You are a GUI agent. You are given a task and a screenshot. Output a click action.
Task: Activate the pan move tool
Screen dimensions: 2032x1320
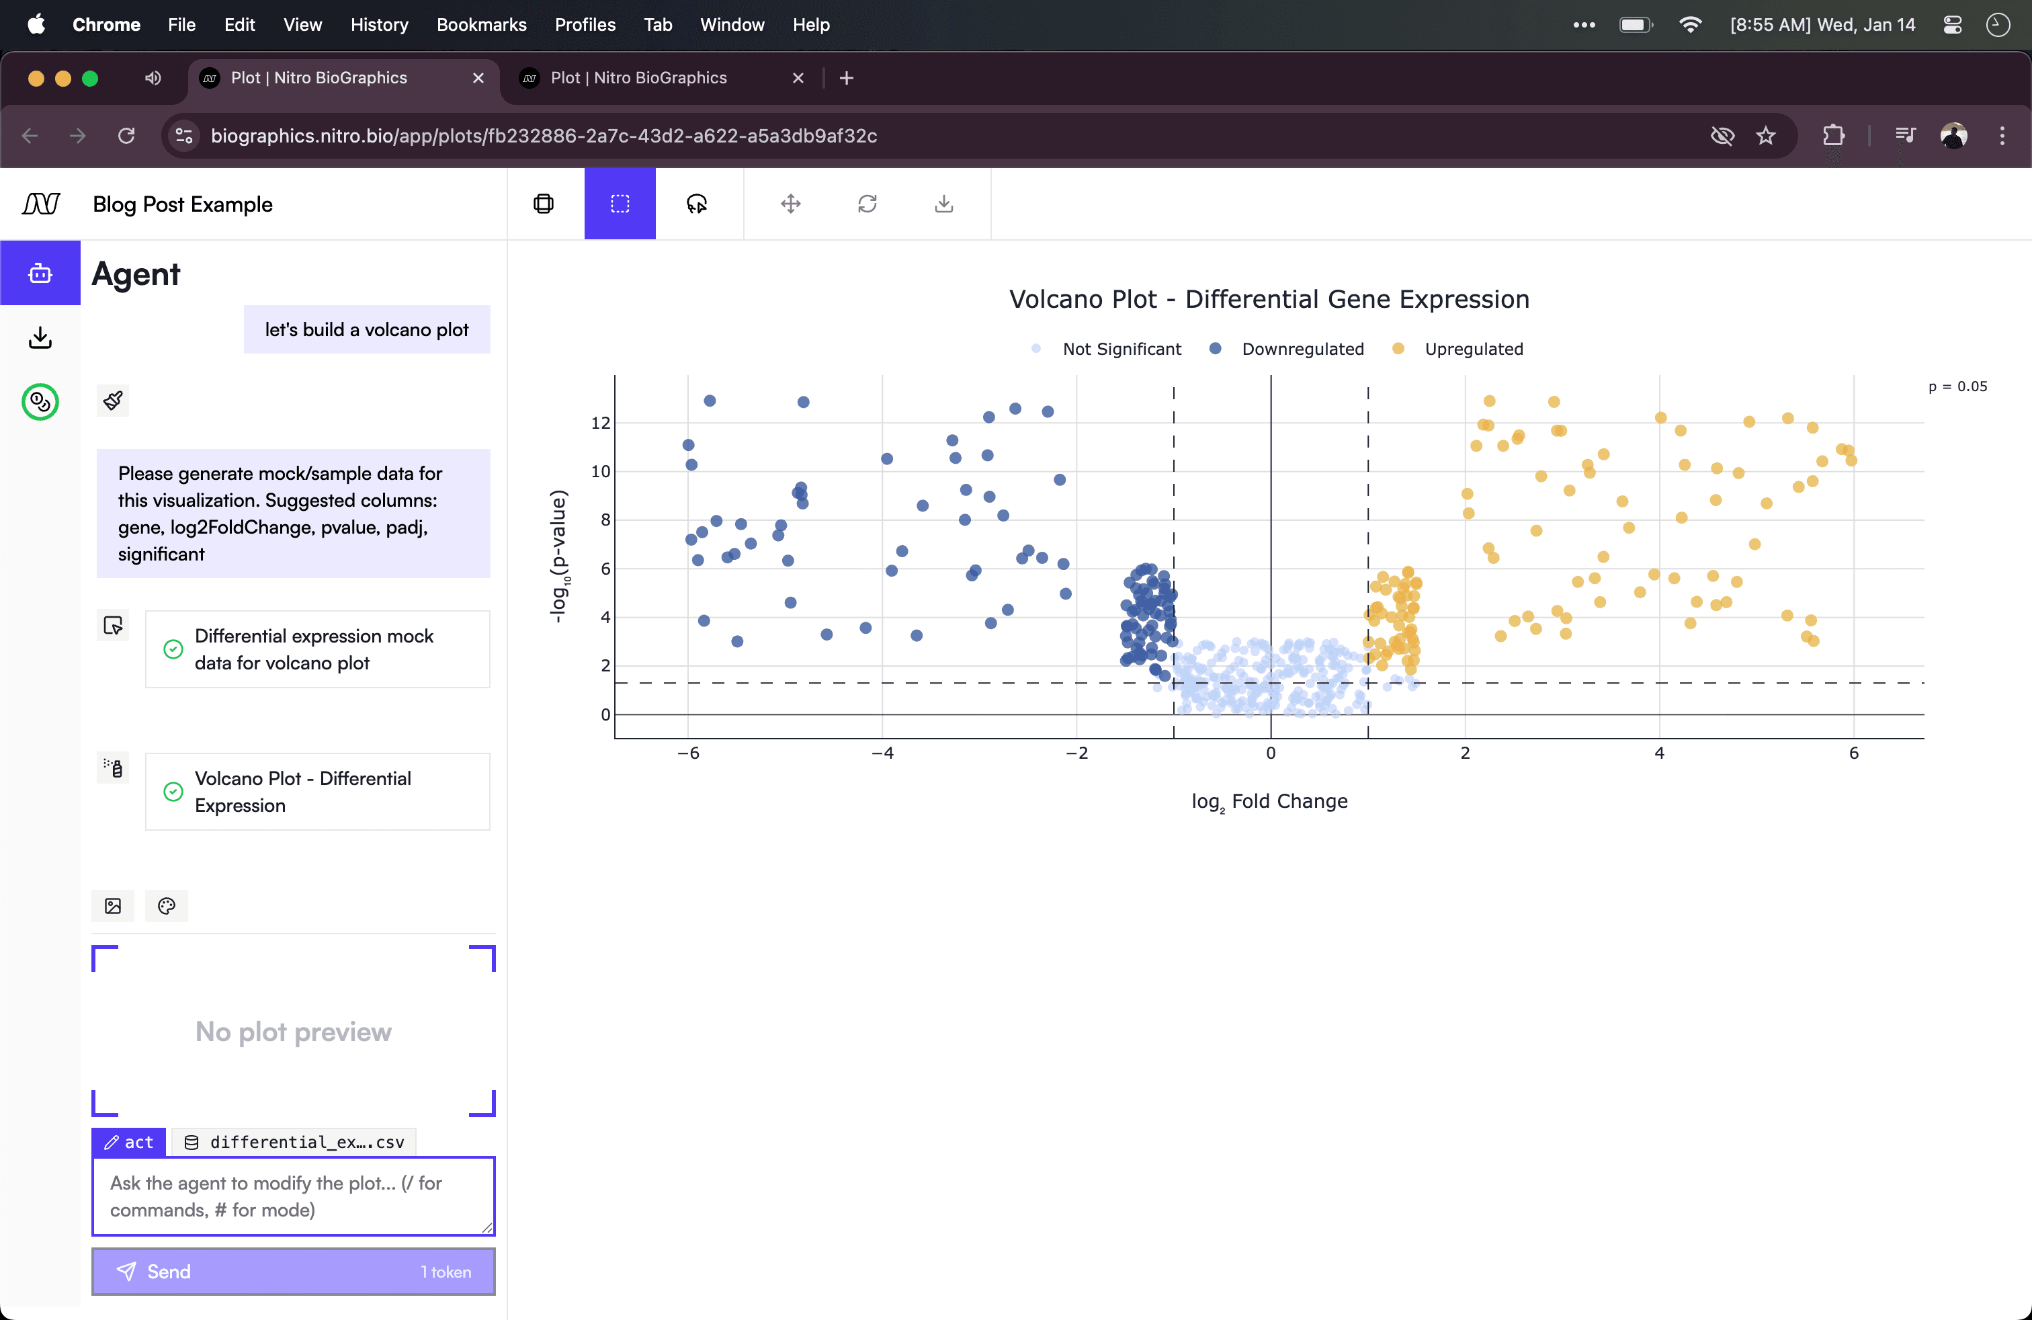coord(791,204)
